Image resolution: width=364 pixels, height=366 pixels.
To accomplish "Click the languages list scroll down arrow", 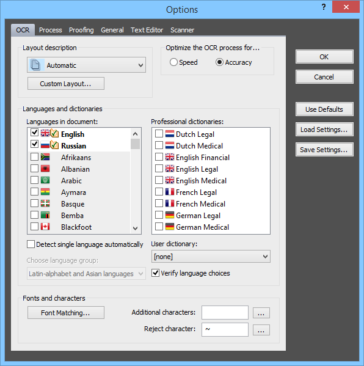I will point(135,228).
